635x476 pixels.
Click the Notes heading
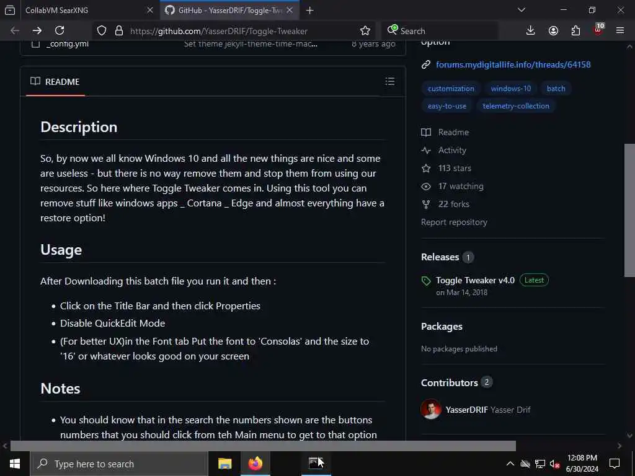click(60, 389)
